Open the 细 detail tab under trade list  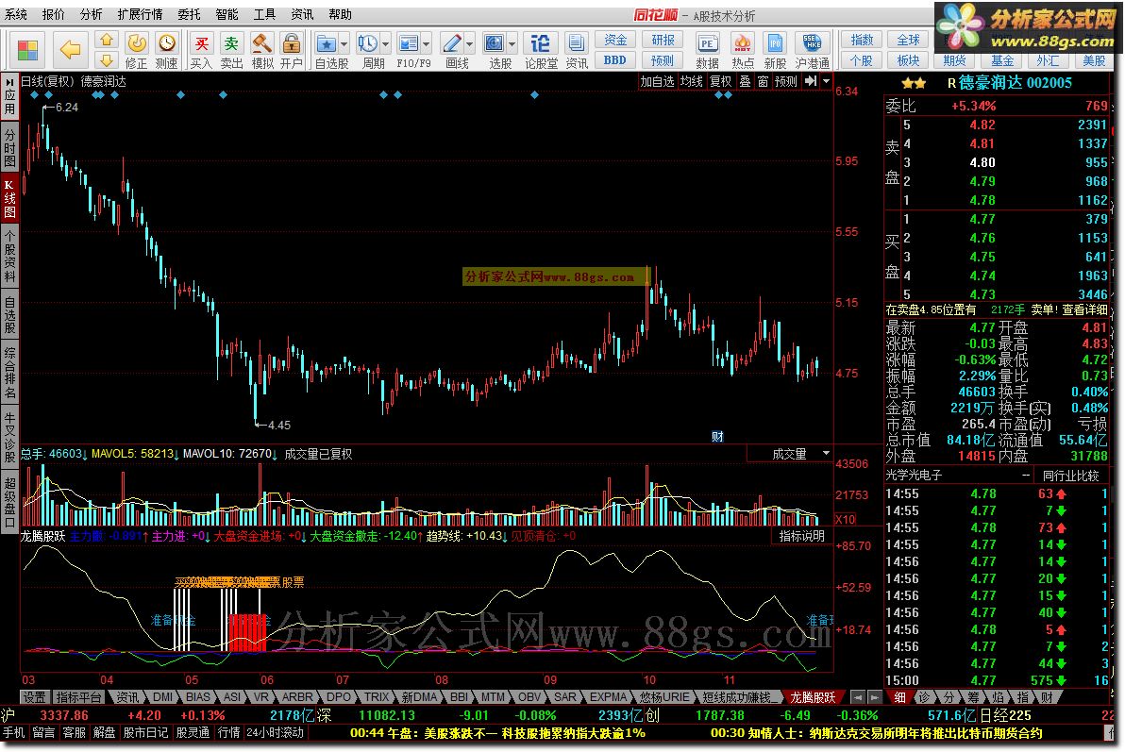(899, 696)
